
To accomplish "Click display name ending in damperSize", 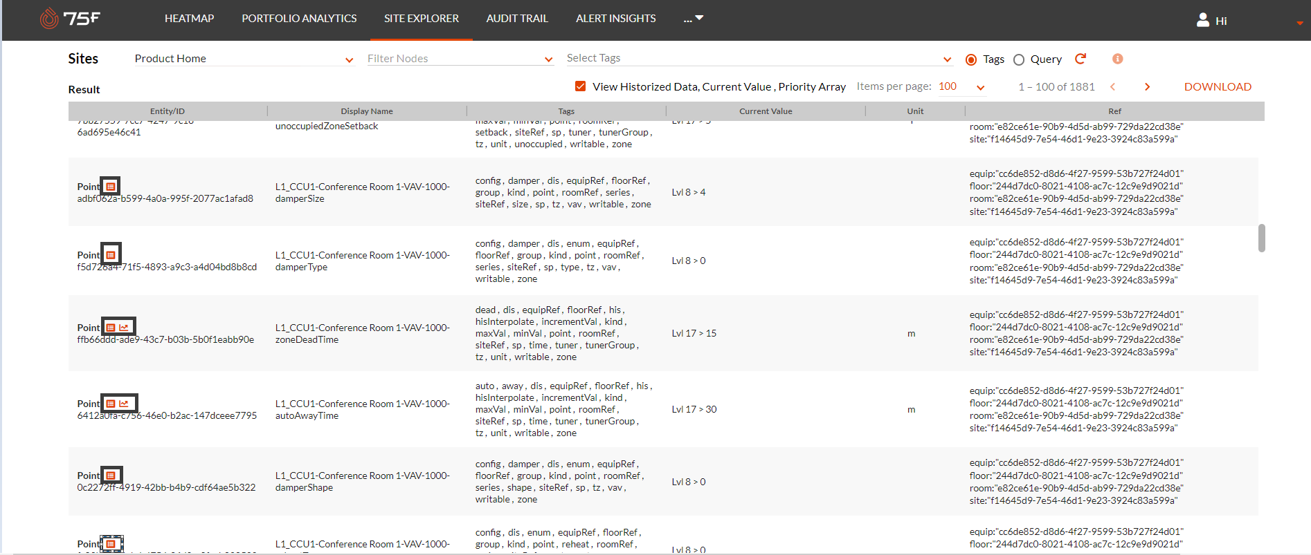I will pyautogui.click(x=363, y=193).
